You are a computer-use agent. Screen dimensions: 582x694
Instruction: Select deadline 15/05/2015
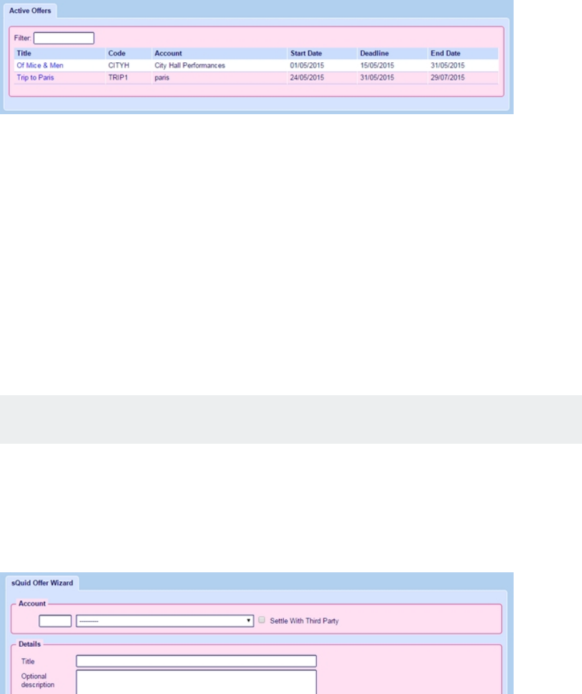(x=377, y=66)
